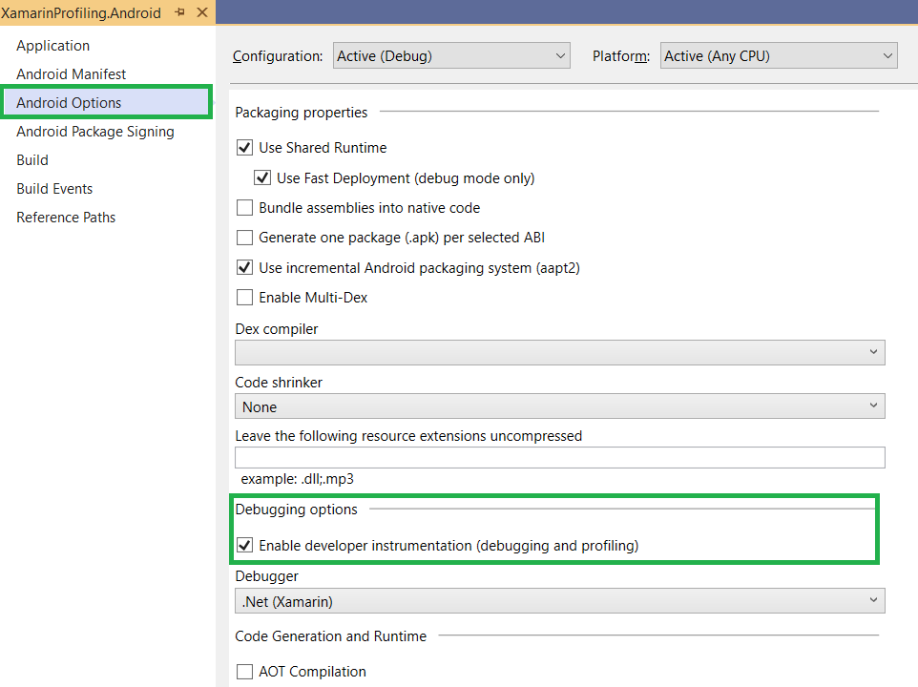Toggle Use Shared Runtime checkbox

click(x=244, y=148)
